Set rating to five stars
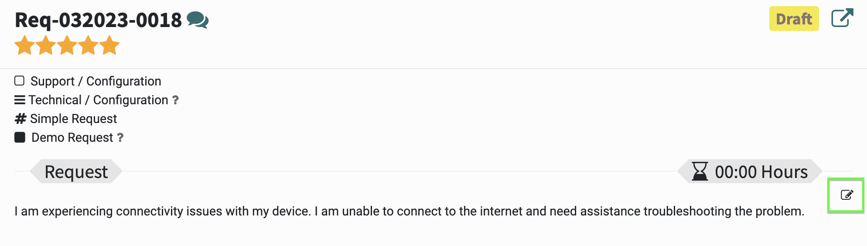867x246 pixels. (109, 45)
